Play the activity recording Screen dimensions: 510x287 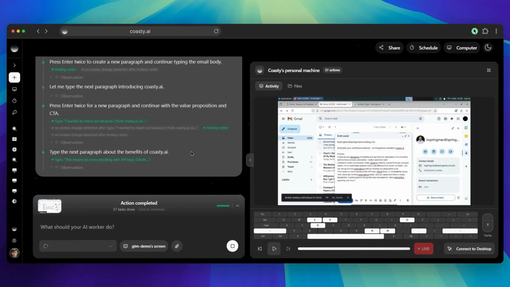point(274,249)
